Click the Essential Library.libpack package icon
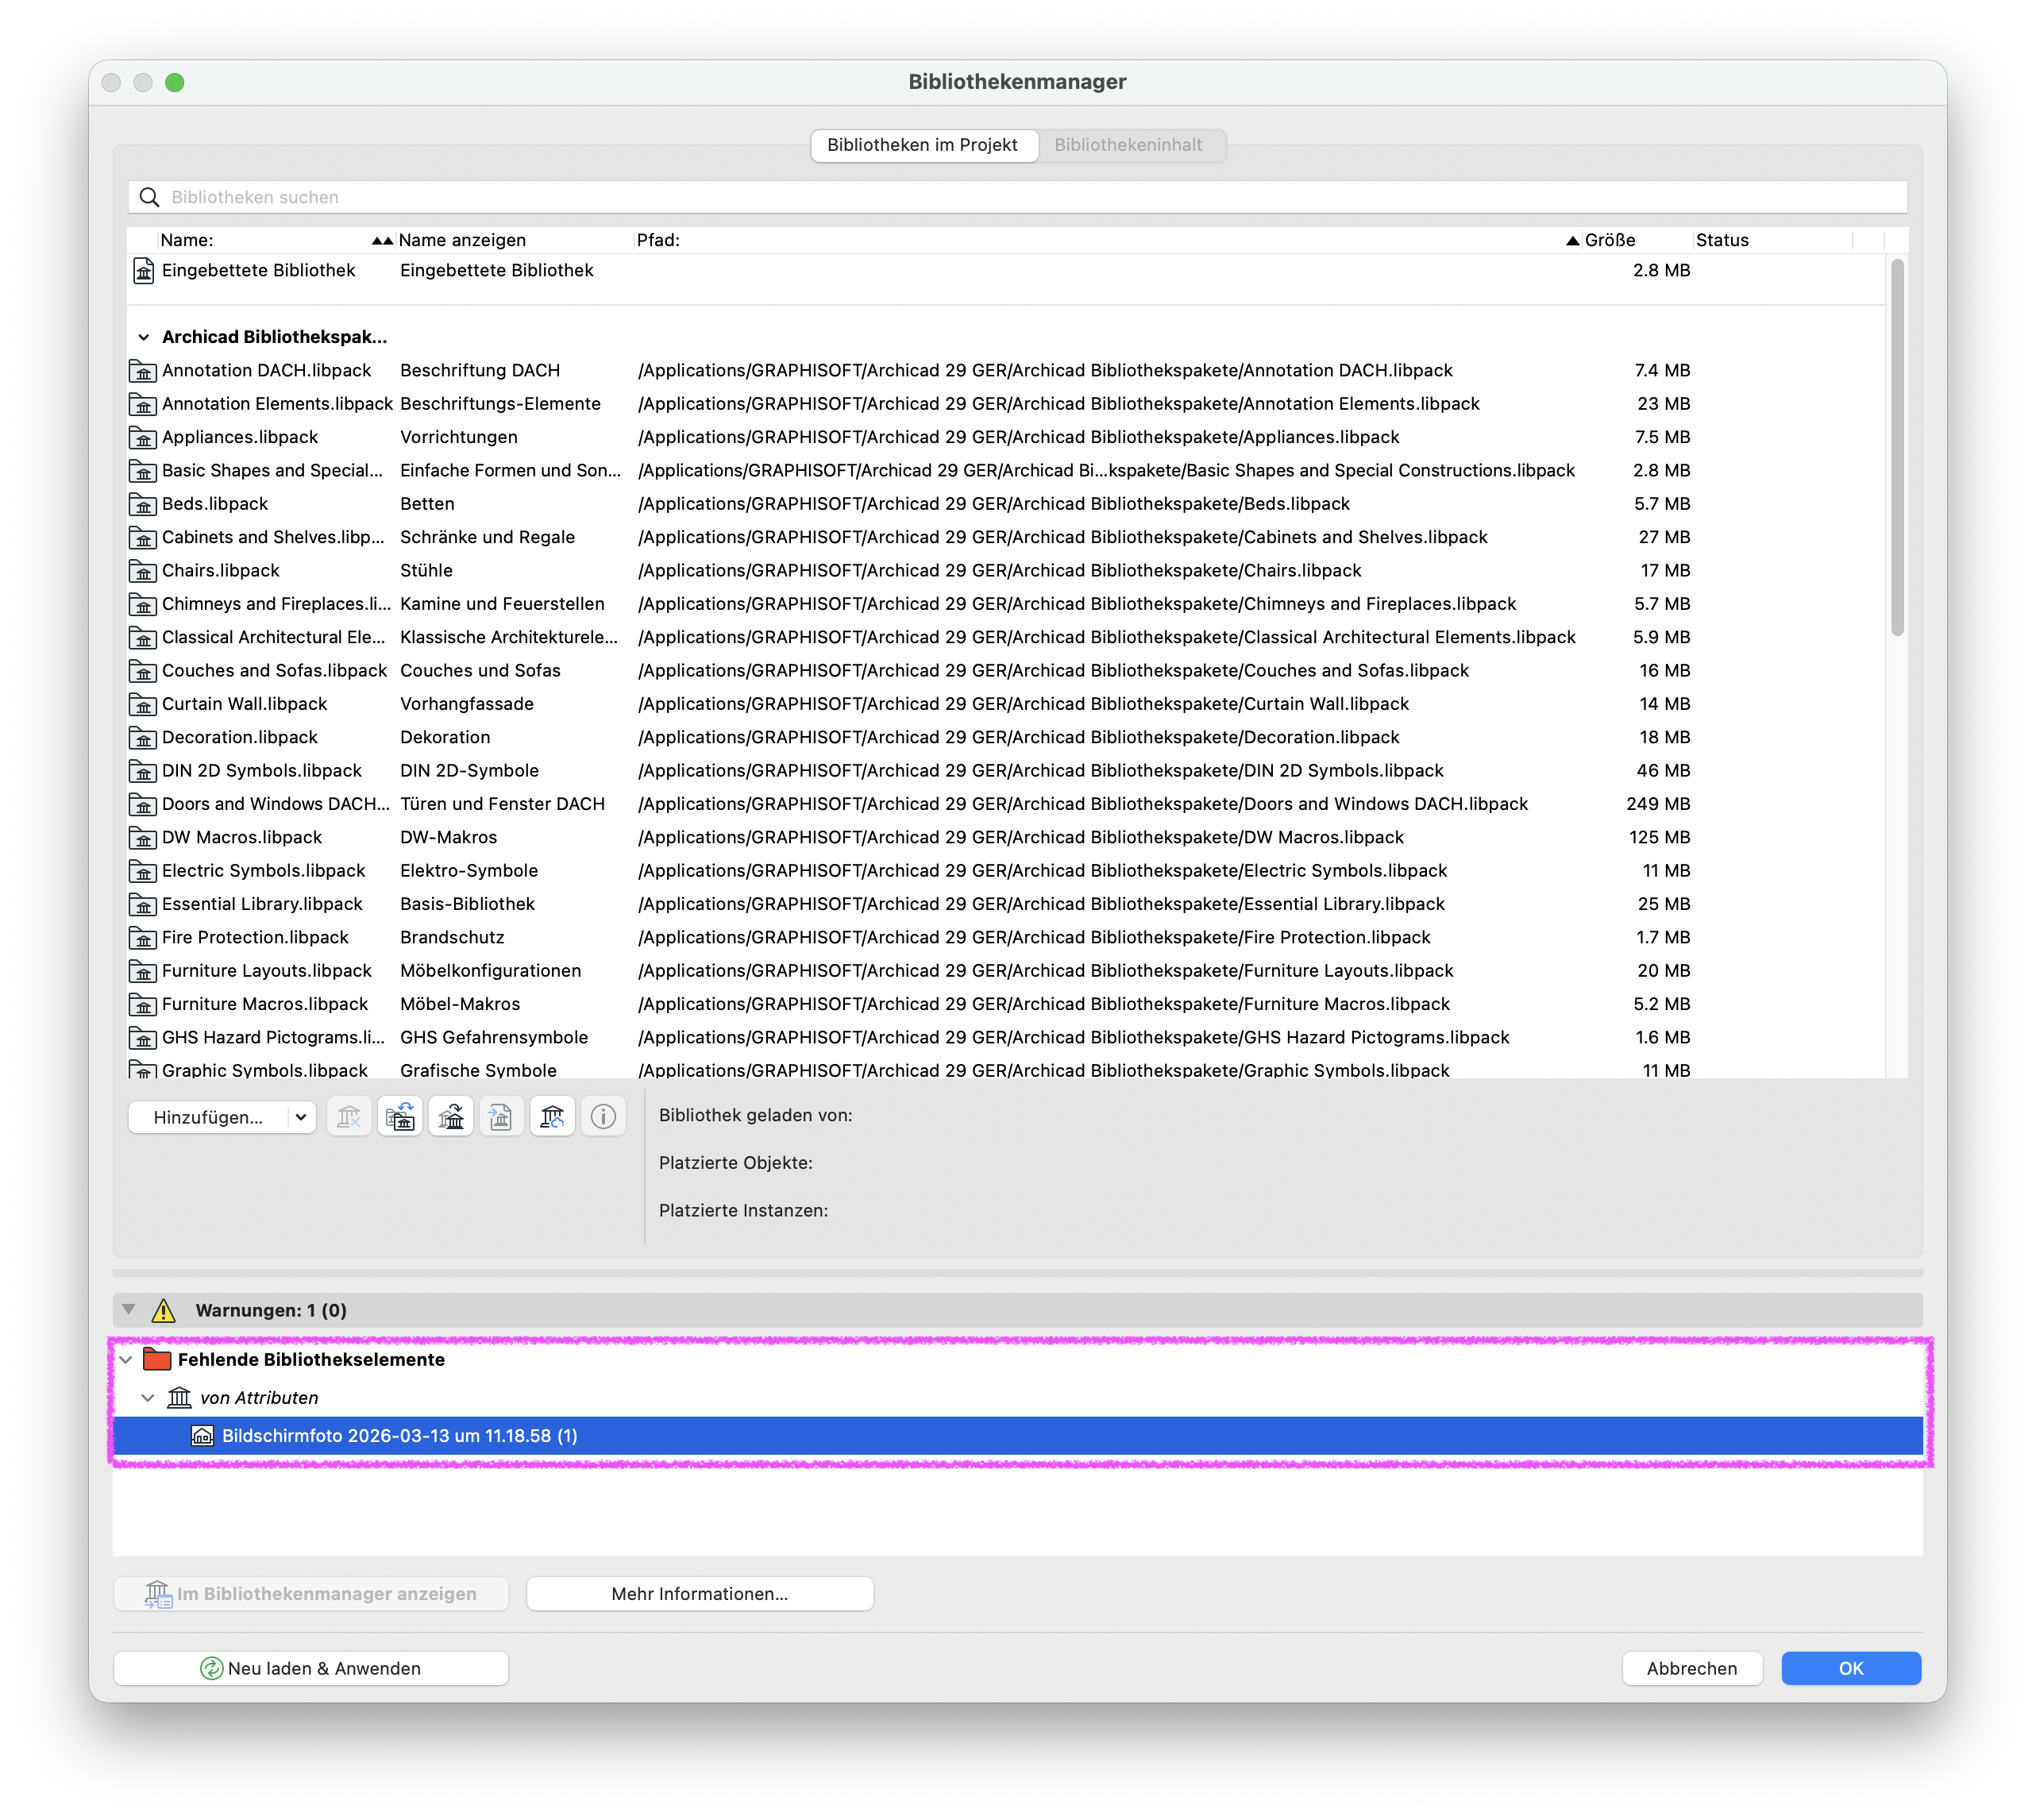The image size is (2036, 1820). (x=143, y=904)
